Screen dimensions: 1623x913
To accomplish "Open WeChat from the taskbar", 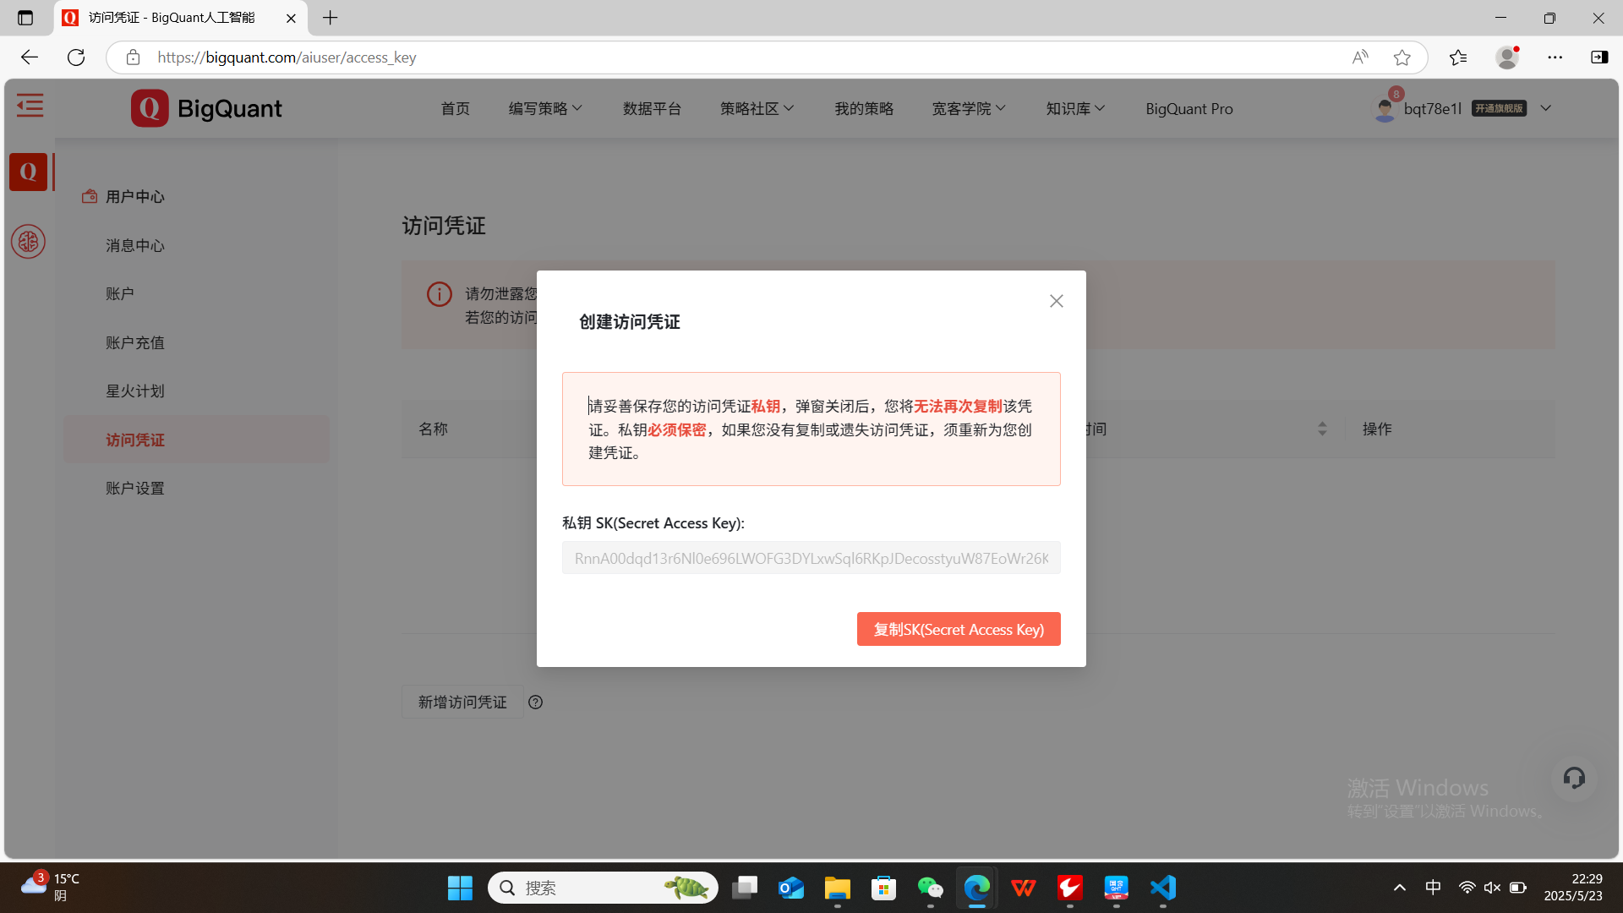I will coord(930,888).
